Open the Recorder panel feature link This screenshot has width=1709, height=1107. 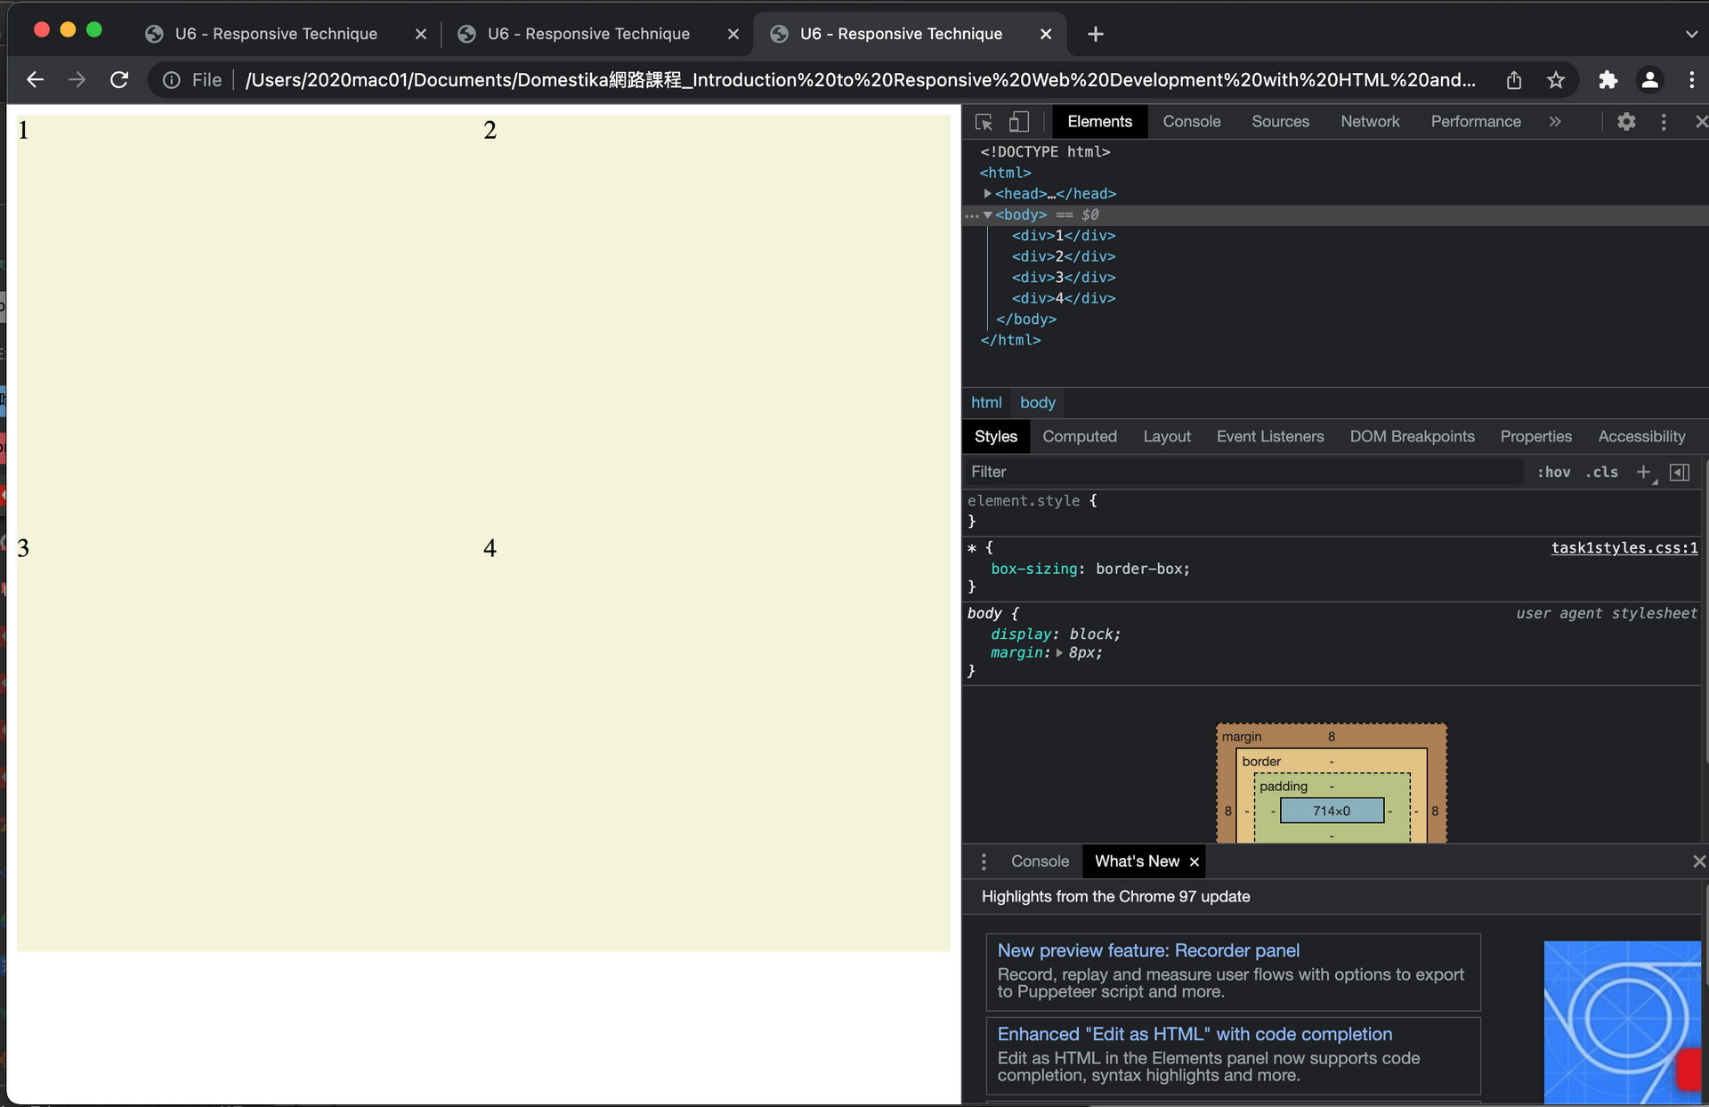1147,950
